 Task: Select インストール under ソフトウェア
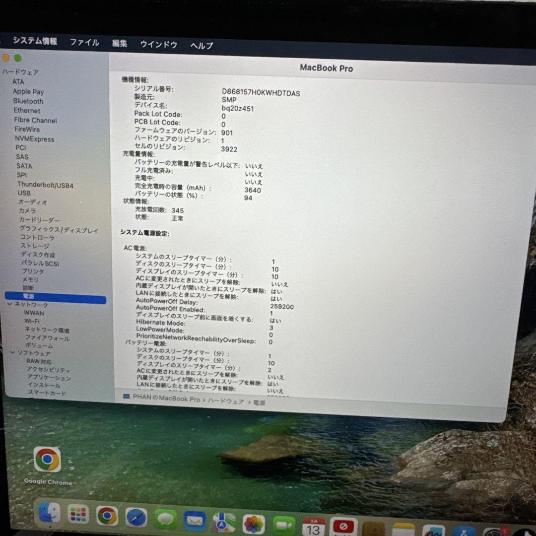click(45, 385)
